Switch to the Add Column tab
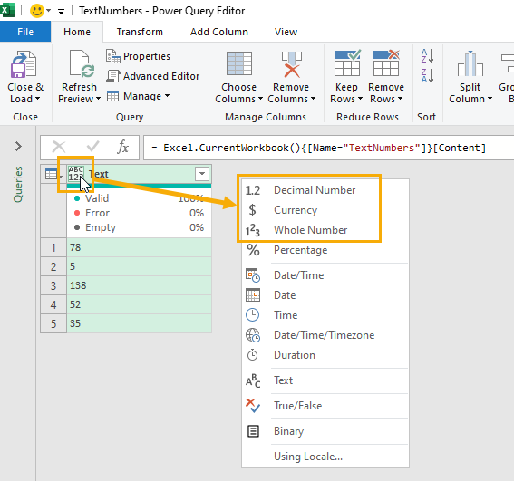Screen dimensions: 514x481 (x=219, y=32)
